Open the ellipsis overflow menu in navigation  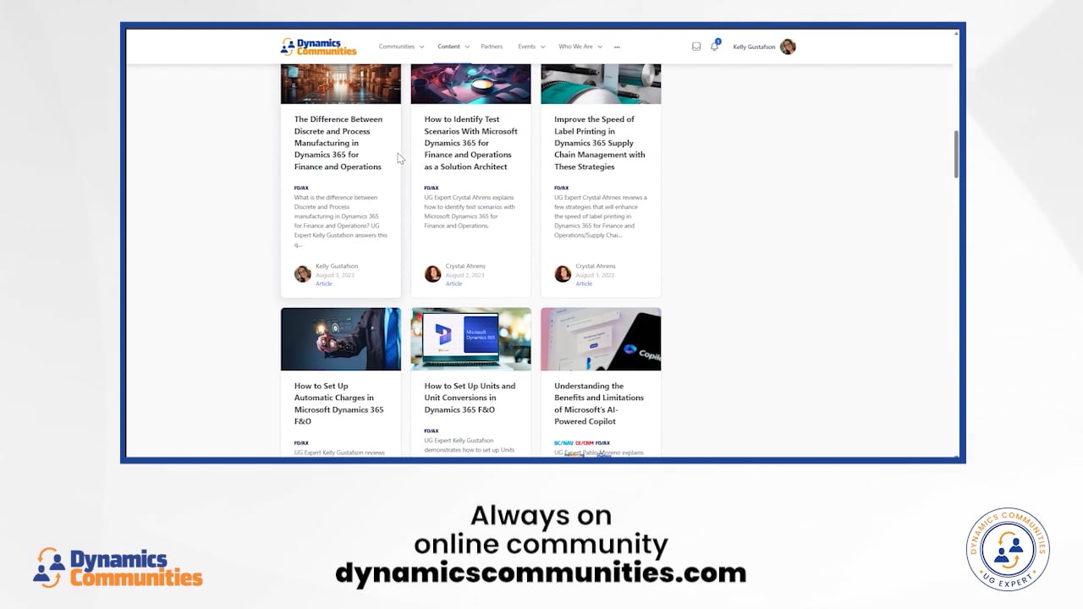[617, 47]
